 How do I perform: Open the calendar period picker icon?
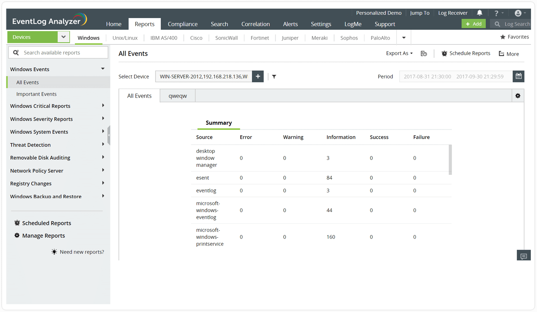(518, 76)
